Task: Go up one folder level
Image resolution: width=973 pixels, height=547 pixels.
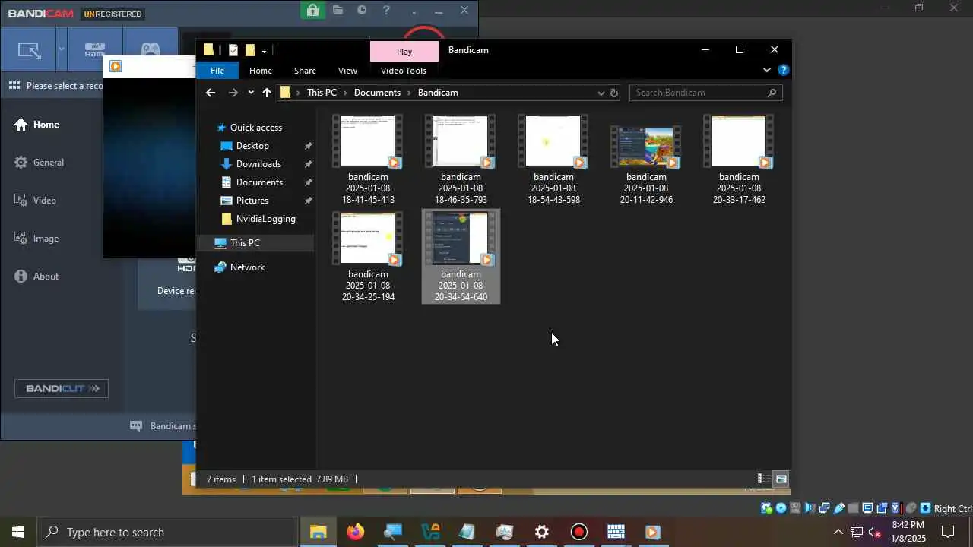Action: [267, 93]
